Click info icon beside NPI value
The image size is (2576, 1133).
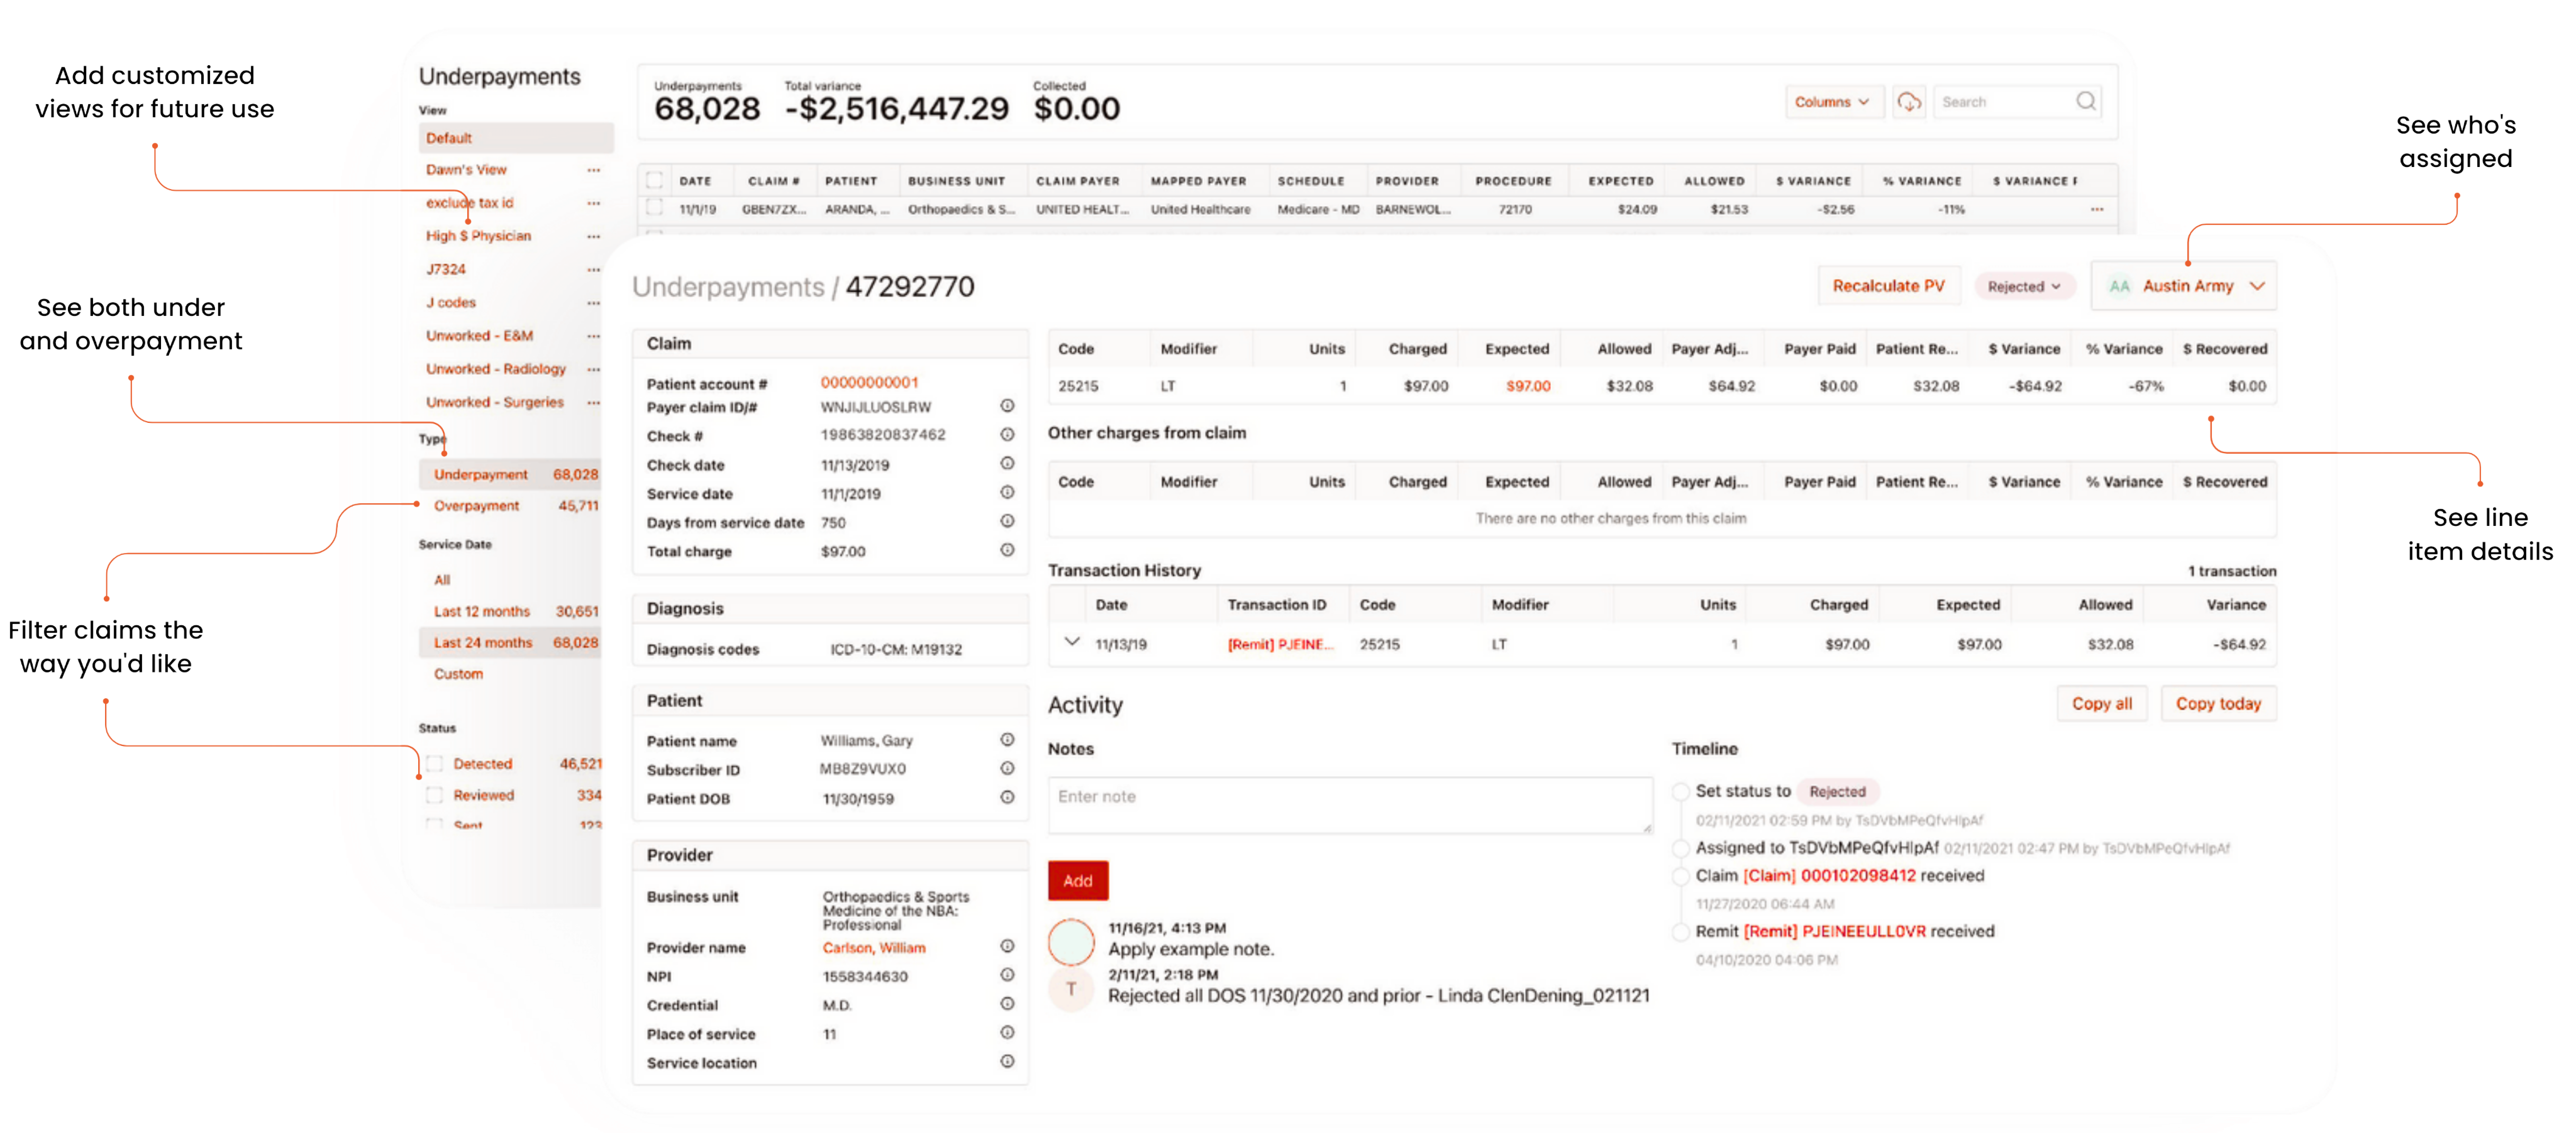coord(1007,975)
